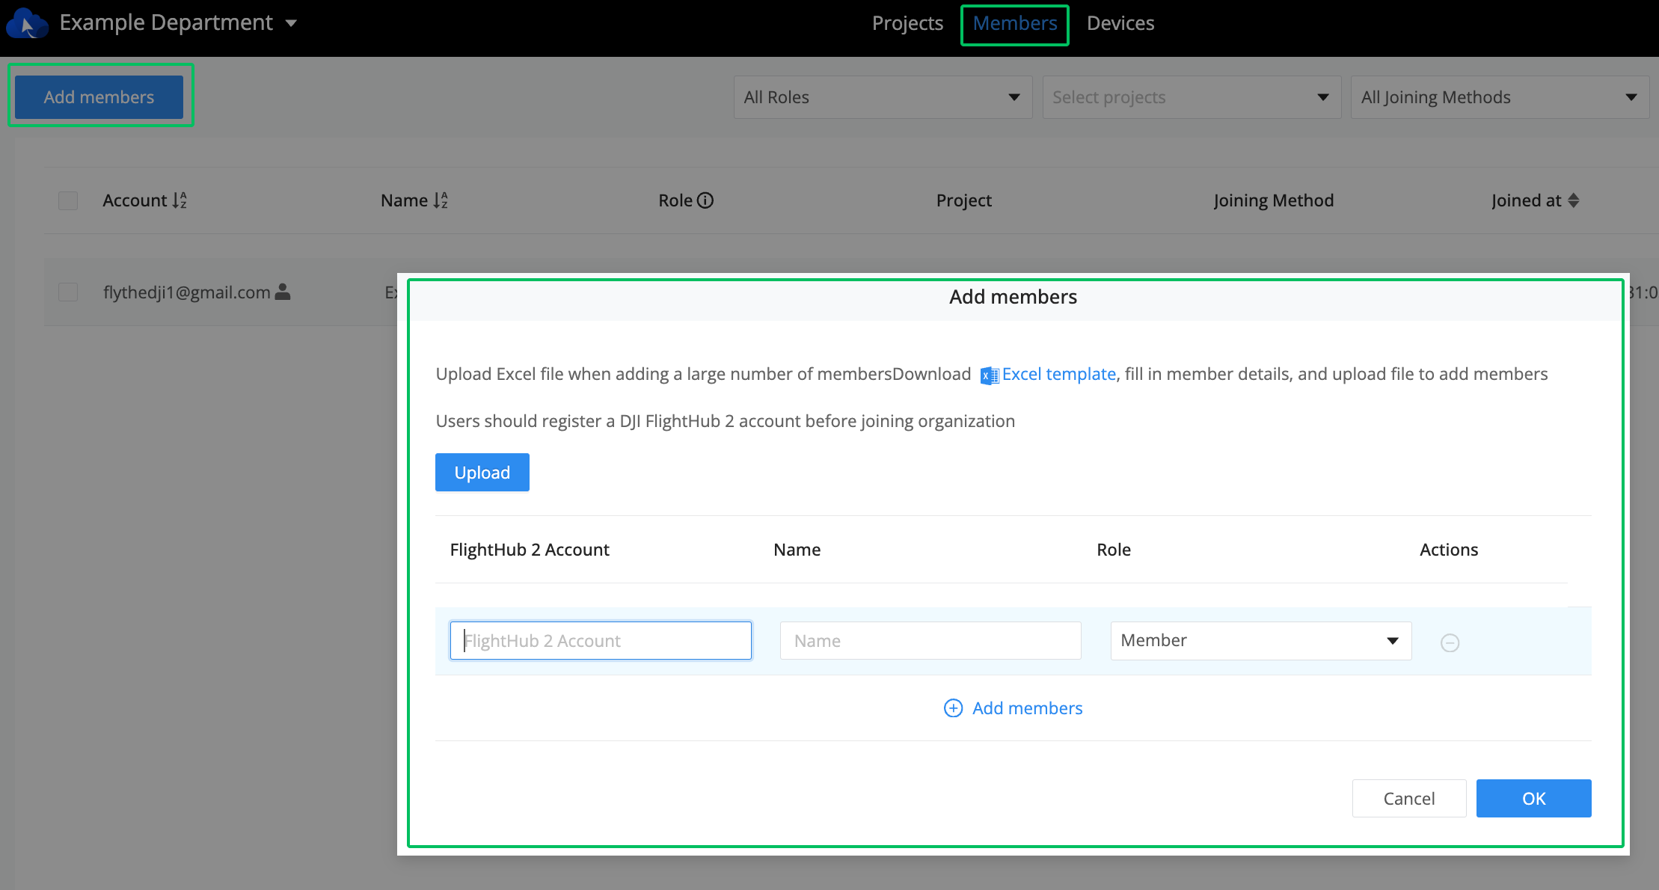Screen dimensions: 1659x890
Task: Cancel the Add members dialog
Action: coord(1409,798)
